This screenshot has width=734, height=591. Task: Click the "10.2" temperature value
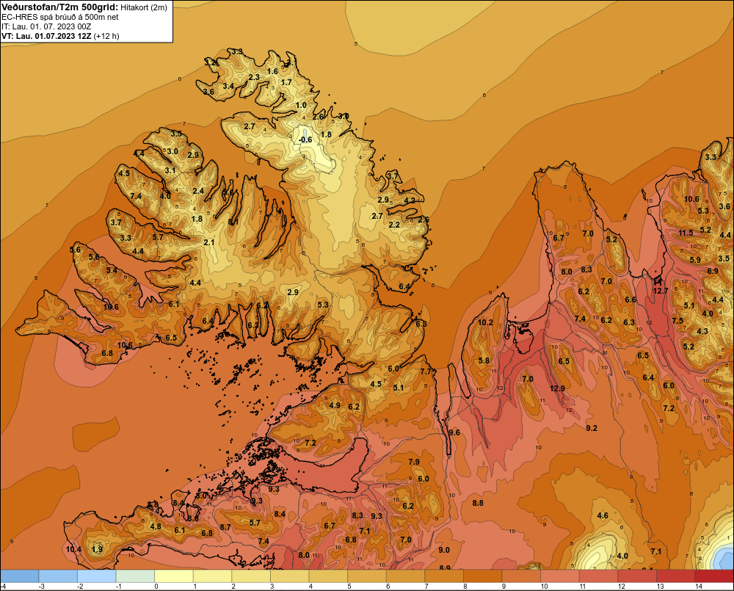pyautogui.click(x=485, y=322)
